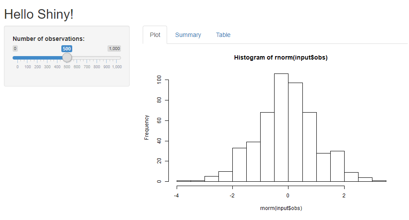Viewport: 409px width, 220px height.
Task: Click the 200 tick label on slider
Action: (37, 67)
